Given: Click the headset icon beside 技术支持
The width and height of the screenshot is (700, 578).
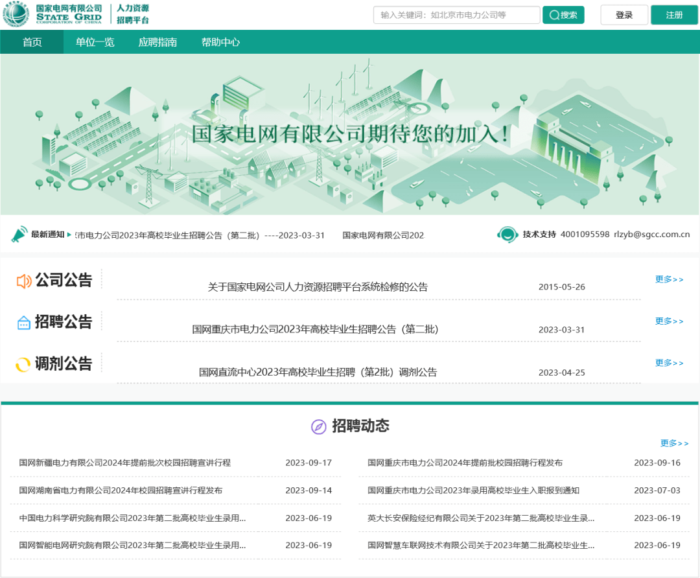Looking at the screenshot, I should (507, 235).
